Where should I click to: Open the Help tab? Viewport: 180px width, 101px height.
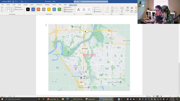point(65,4)
